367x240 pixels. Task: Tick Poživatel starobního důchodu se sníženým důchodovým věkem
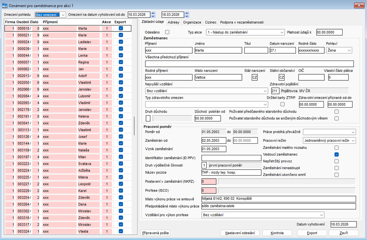(337, 118)
